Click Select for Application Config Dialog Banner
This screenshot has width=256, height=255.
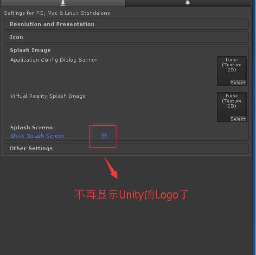click(238, 83)
